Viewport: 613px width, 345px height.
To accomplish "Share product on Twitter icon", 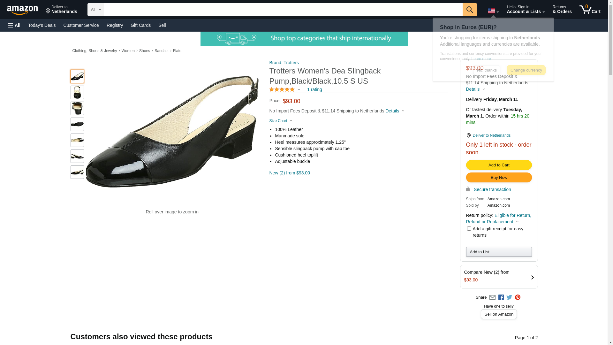I will (x=509, y=297).
